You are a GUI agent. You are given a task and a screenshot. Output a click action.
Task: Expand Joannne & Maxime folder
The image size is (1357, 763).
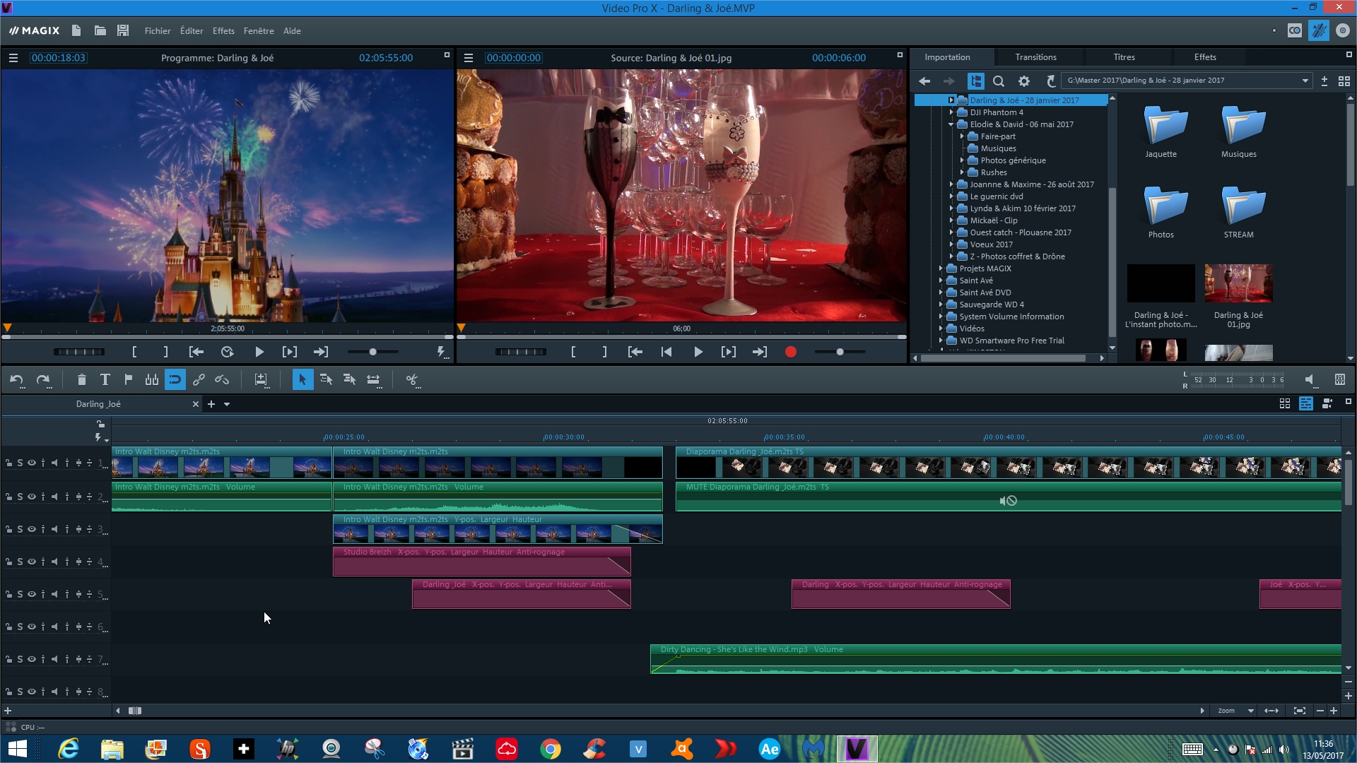tap(951, 184)
